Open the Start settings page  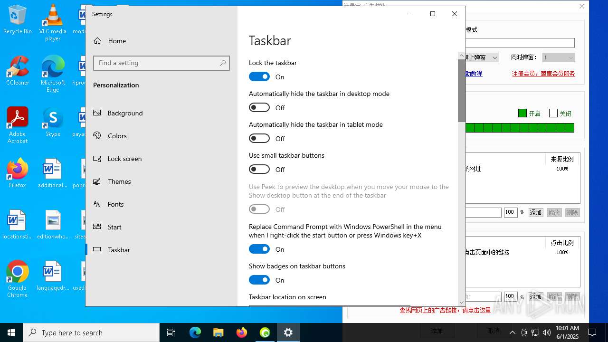pyautogui.click(x=161, y=227)
